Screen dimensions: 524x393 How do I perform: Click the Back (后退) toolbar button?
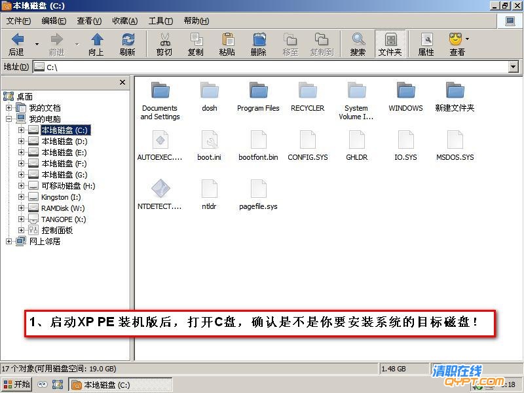[x=17, y=45]
